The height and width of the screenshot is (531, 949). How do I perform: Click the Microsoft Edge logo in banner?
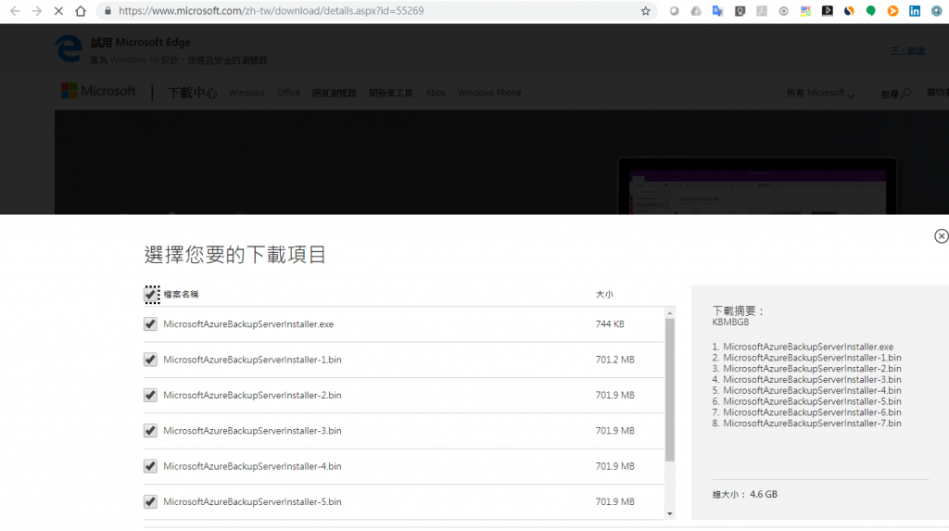[x=69, y=48]
